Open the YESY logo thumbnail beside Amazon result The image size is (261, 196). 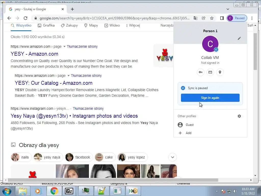click(164, 56)
